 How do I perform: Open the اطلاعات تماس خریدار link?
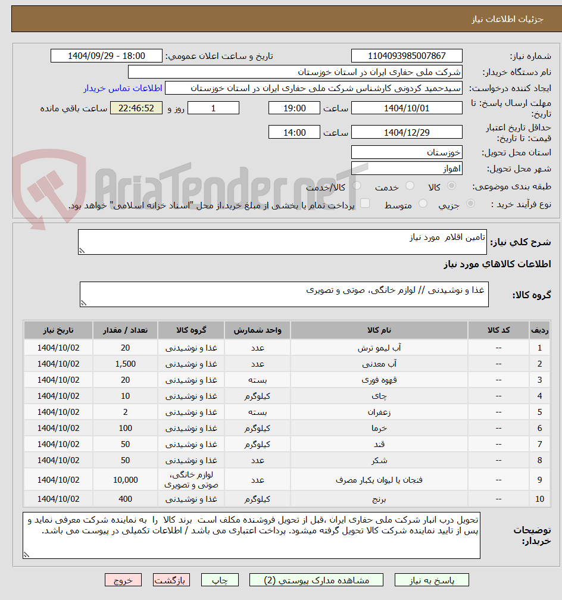[x=123, y=88]
